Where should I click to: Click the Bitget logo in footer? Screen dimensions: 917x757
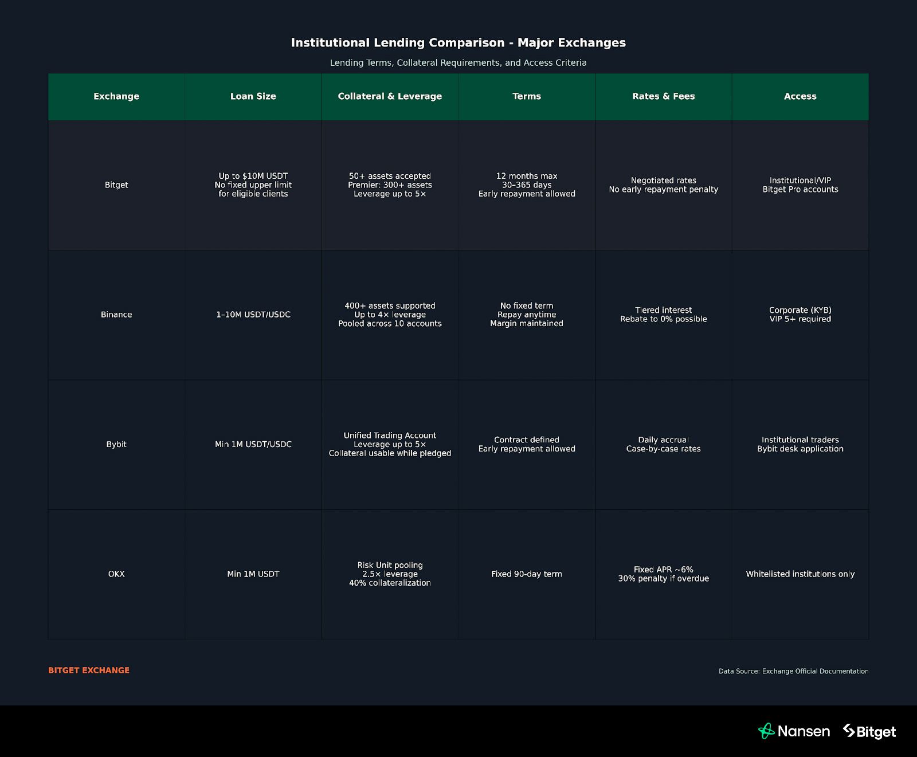click(x=869, y=732)
